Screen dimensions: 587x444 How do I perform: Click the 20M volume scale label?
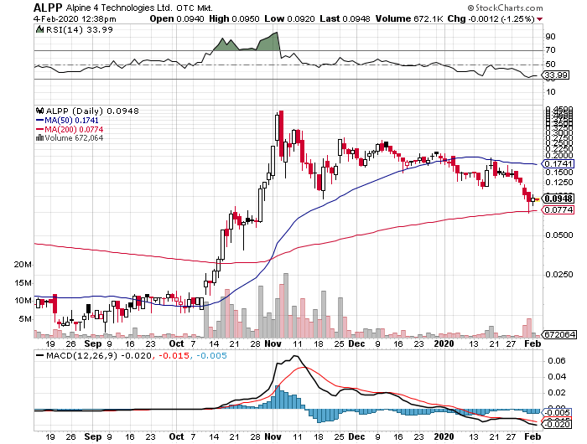23,265
